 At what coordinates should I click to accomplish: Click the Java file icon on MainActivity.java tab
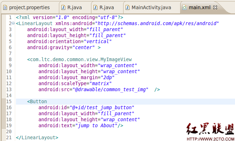point(127,7)
